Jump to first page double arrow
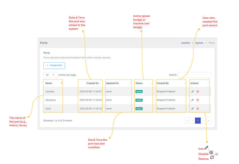 tap(187, 121)
